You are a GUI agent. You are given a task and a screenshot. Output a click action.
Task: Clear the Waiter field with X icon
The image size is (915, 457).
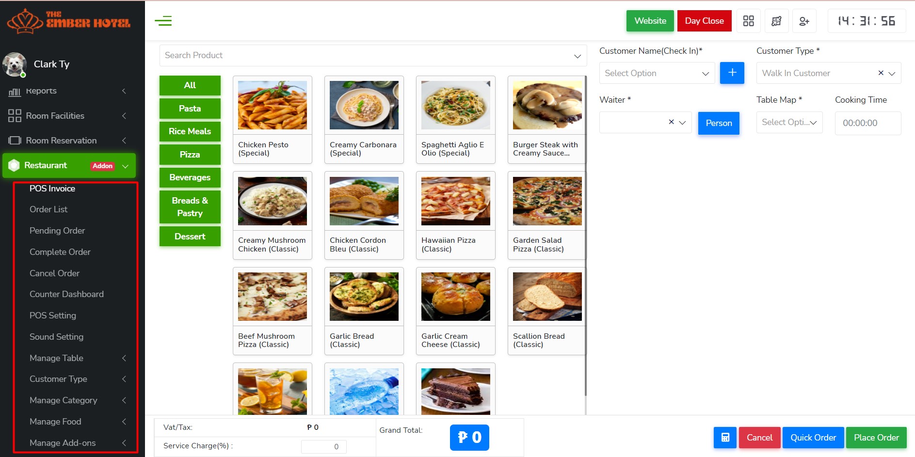[x=671, y=122]
